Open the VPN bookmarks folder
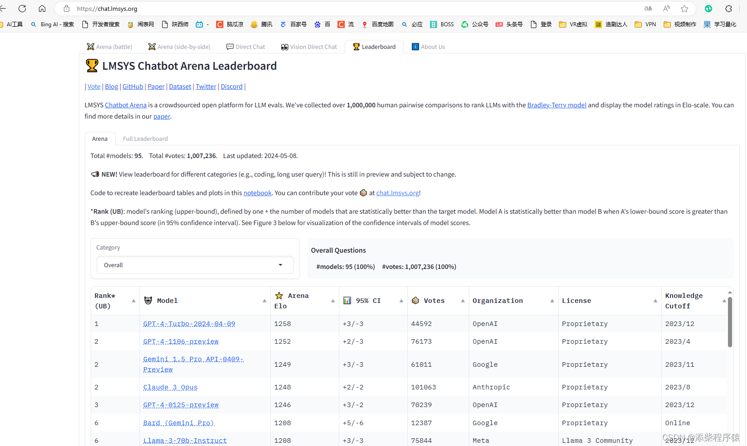This screenshot has height=446, width=747. [646, 24]
